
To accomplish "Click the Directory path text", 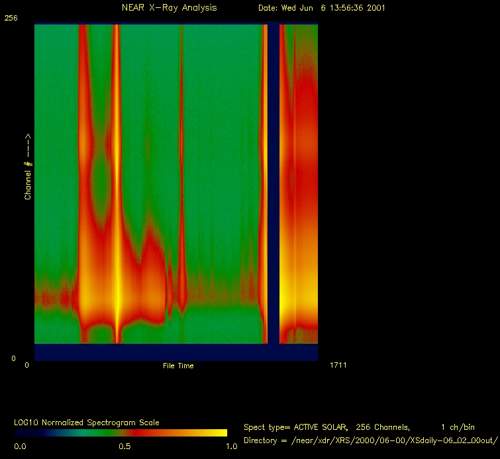I will [370, 440].
